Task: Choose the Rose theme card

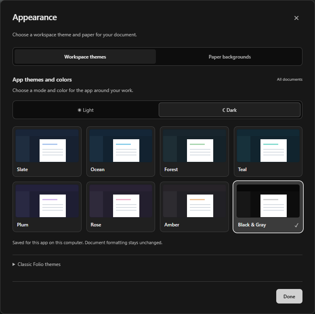Action: click(x=120, y=207)
